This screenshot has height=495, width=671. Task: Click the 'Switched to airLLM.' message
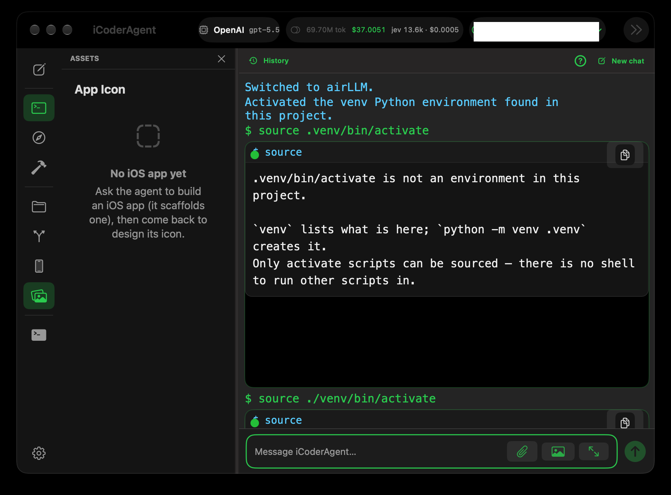(309, 87)
